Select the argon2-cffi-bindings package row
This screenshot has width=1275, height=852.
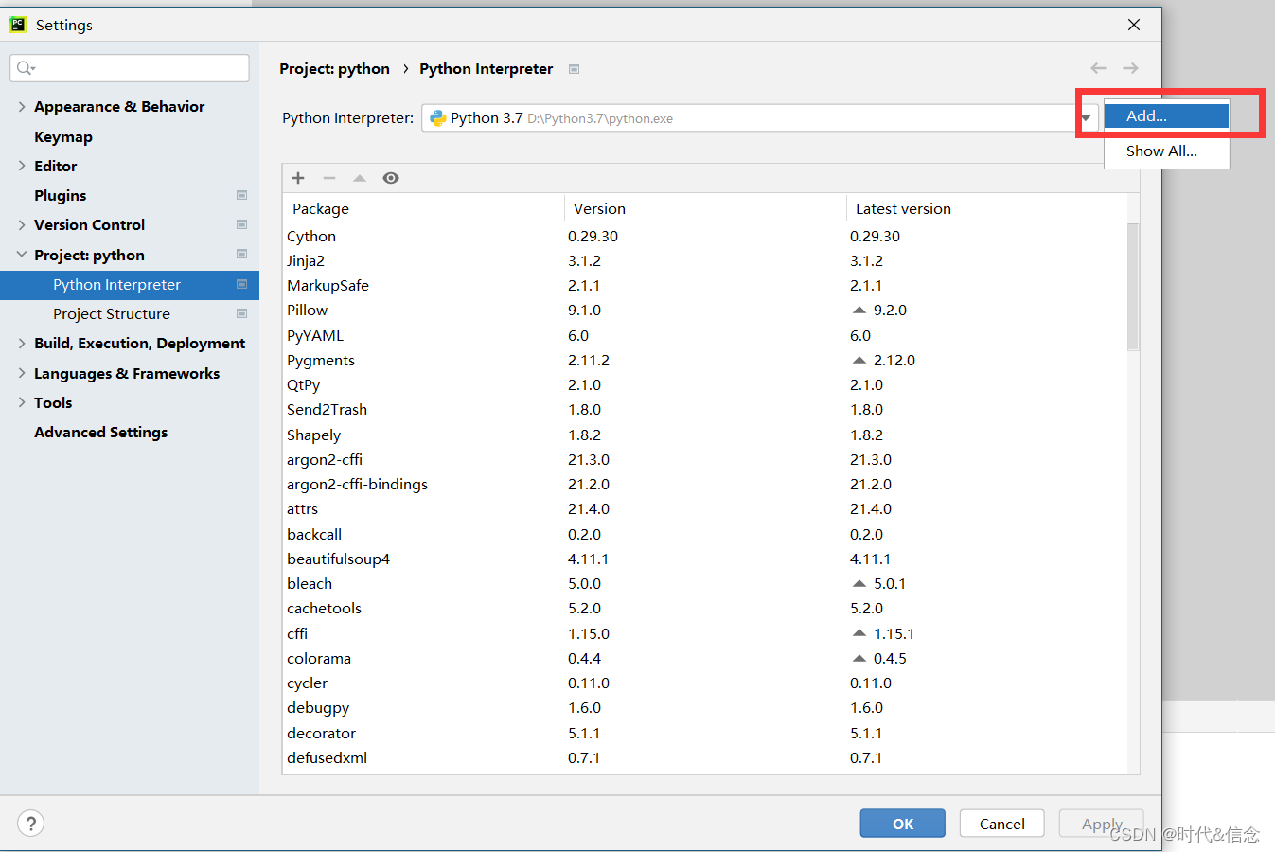[705, 484]
